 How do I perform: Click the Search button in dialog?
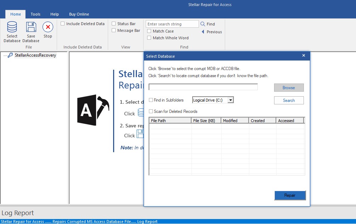pyautogui.click(x=289, y=100)
